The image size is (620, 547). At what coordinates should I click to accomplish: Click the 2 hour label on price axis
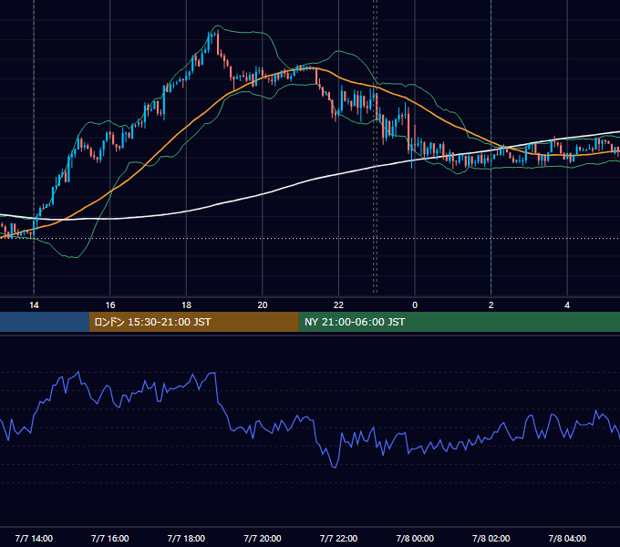point(491,305)
